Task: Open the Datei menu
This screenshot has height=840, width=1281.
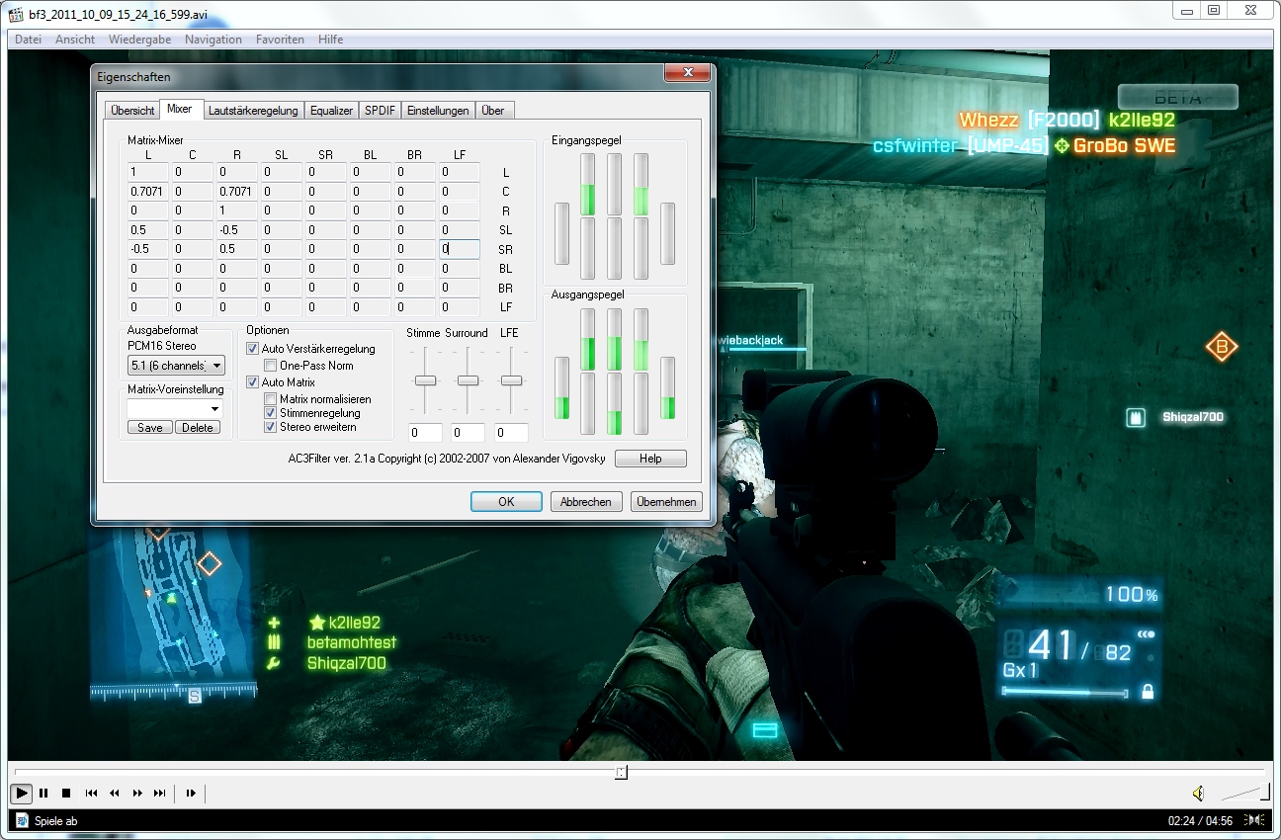Action: (x=28, y=40)
